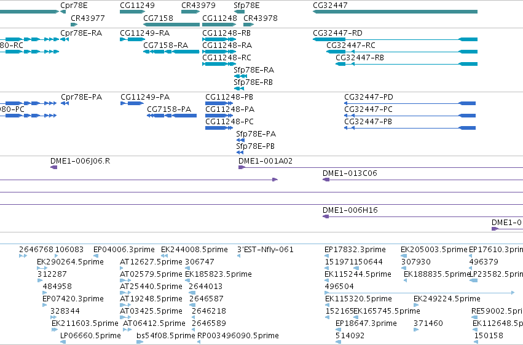Image resolution: width=523 pixels, height=345 pixels.
Task: Click the CR43977 gene feature
Action: (x=74, y=25)
